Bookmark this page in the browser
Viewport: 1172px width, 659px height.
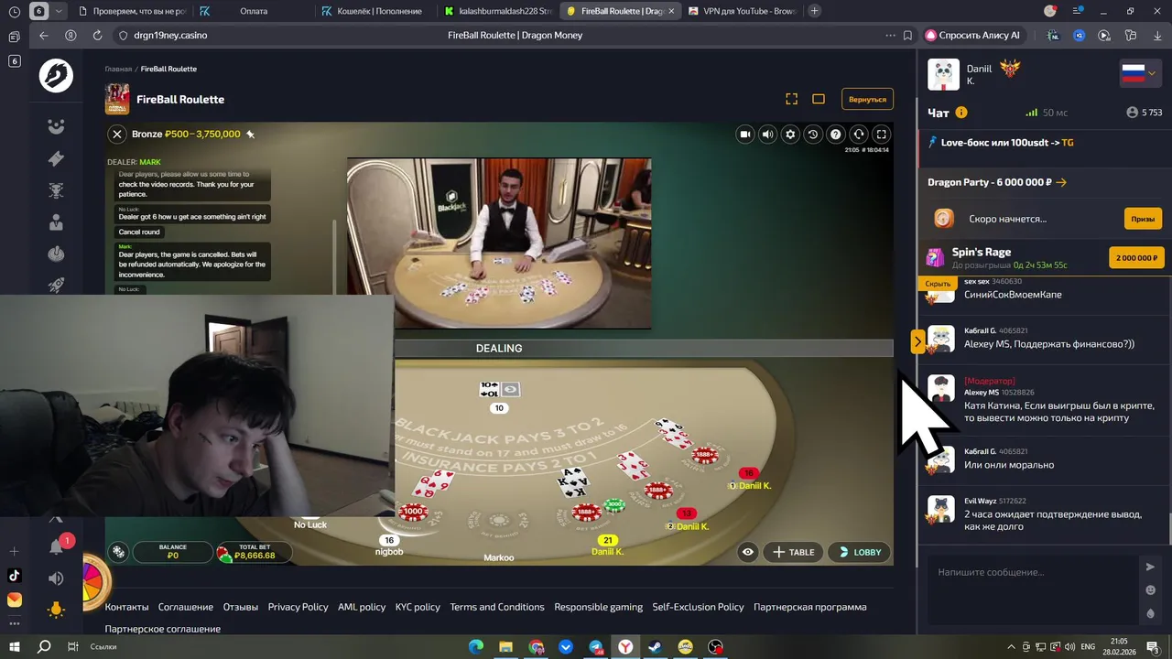click(x=907, y=35)
